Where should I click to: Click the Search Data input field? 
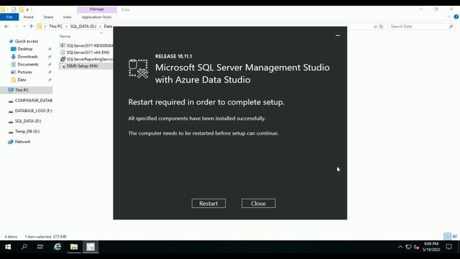click(x=418, y=27)
